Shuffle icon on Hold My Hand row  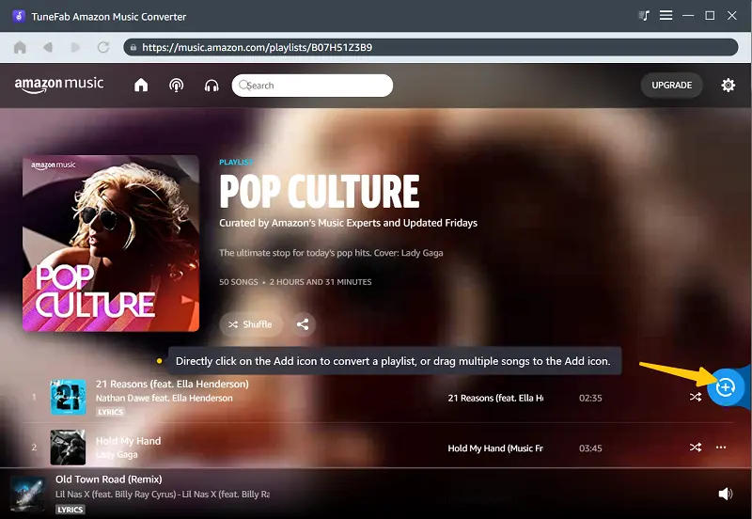(696, 447)
